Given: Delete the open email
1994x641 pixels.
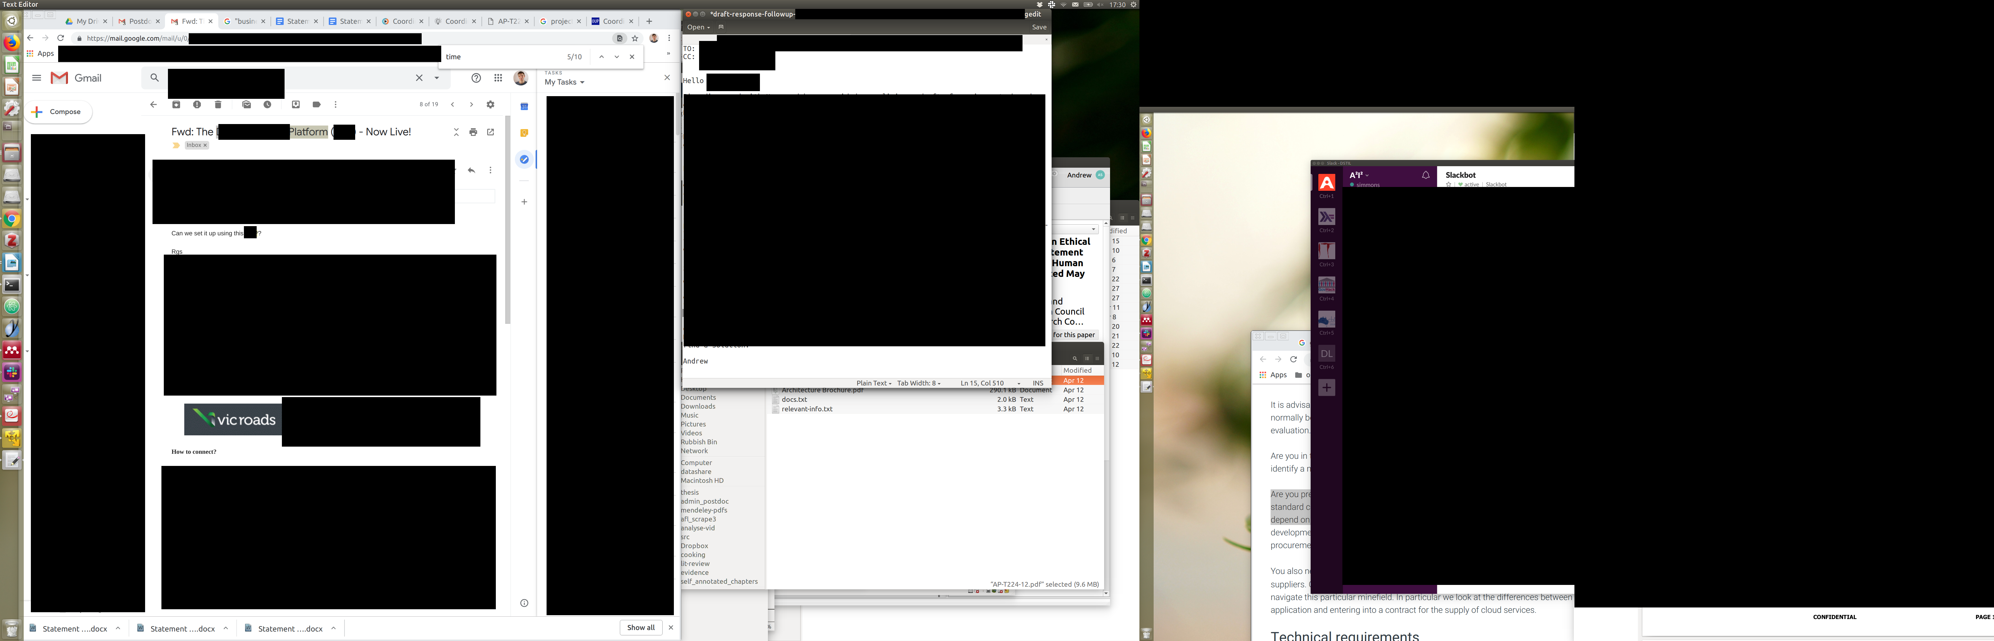Looking at the screenshot, I should (218, 104).
